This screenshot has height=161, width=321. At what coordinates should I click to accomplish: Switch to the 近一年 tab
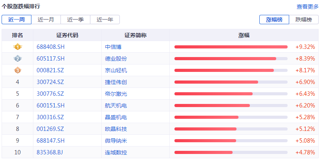click(x=105, y=20)
